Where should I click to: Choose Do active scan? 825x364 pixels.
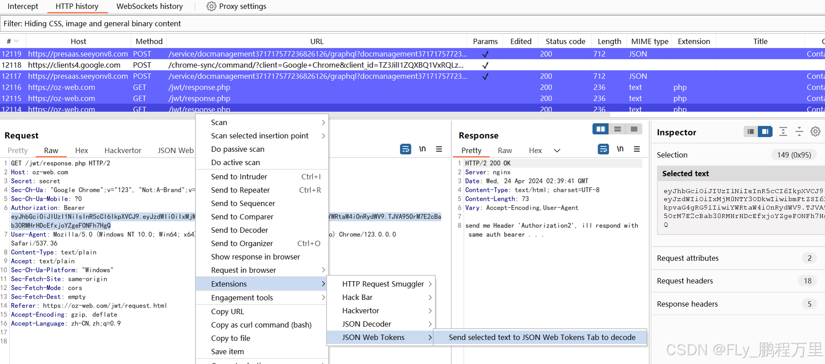point(262,162)
